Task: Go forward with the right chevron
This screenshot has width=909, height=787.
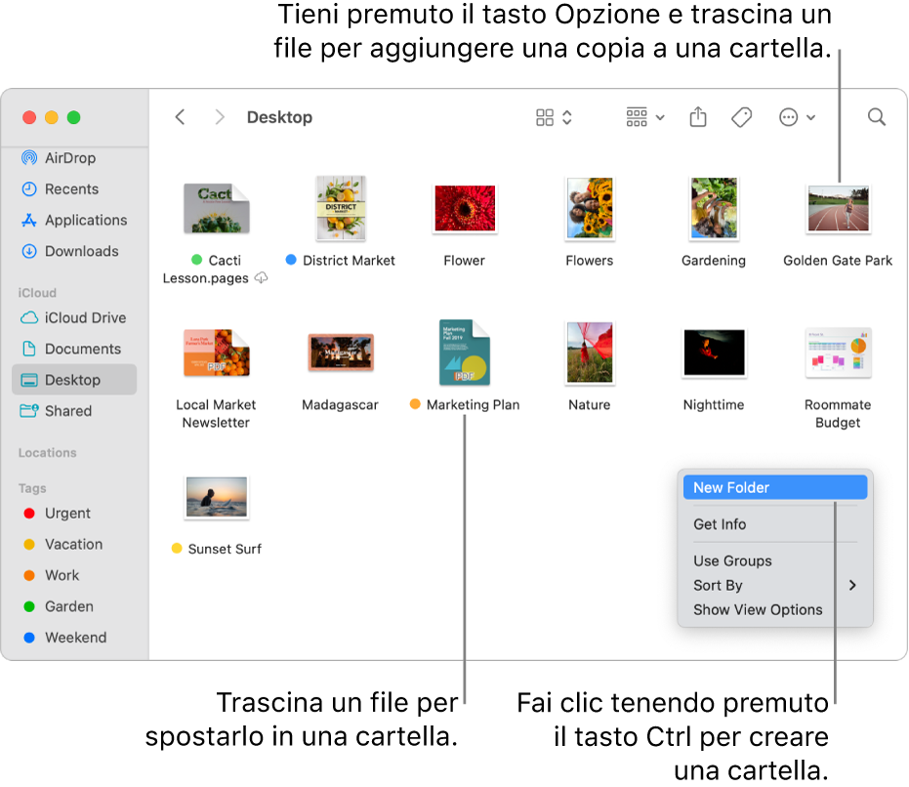Action: tap(219, 117)
